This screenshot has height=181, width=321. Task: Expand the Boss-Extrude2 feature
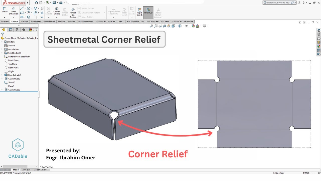(2, 75)
